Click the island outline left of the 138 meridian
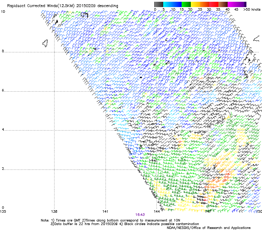This screenshot has width=262, height=230. point(45,43)
